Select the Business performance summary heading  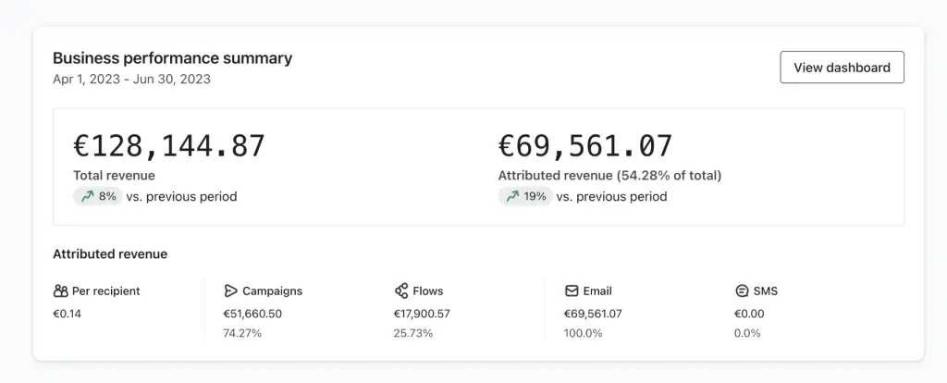[x=173, y=58]
